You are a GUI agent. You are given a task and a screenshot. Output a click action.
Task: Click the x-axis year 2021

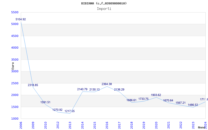168,125
